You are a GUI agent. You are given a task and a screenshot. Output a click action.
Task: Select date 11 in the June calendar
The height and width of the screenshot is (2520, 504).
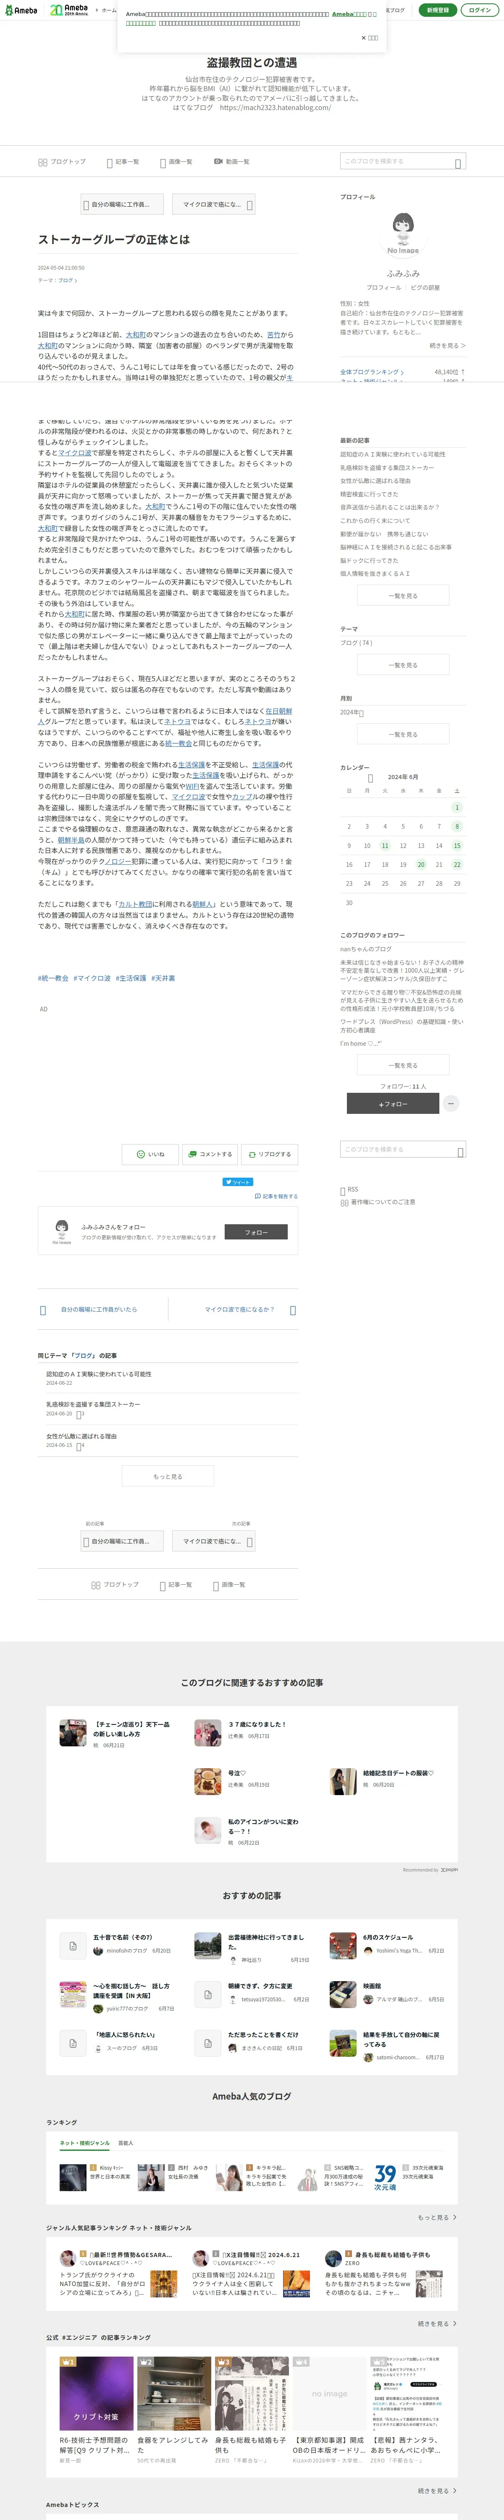(x=385, y=845)
